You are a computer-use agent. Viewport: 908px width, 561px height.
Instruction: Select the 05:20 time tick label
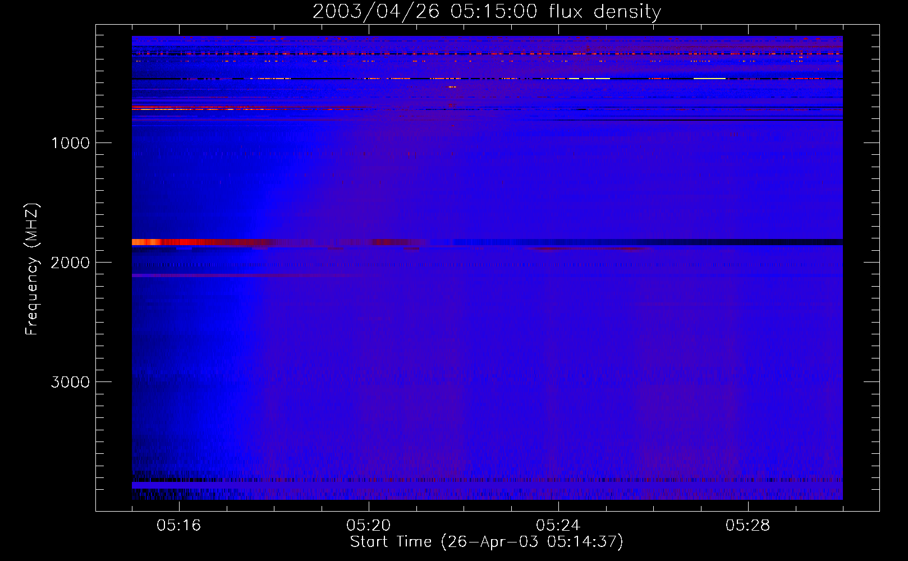(369, 526)
